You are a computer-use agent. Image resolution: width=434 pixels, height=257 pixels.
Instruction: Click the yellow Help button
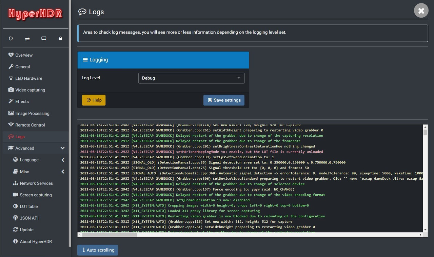pyautogui.click(x=94, y=100)
